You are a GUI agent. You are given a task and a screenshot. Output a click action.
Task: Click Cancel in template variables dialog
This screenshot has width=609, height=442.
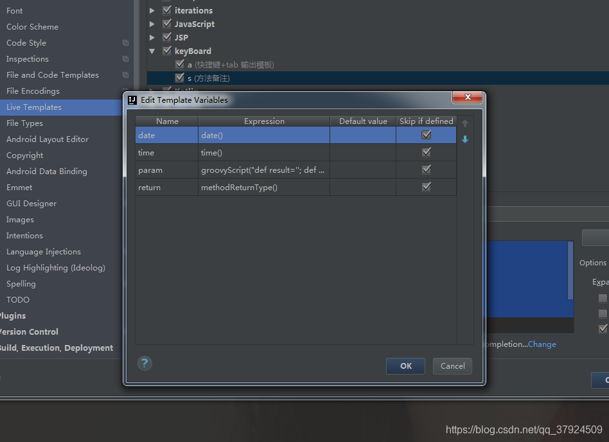coord(452,366)
